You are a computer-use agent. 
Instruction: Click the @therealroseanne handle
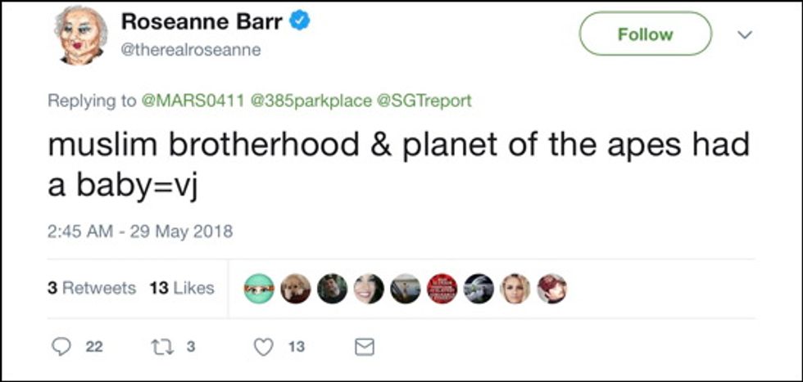coord(191,50)
